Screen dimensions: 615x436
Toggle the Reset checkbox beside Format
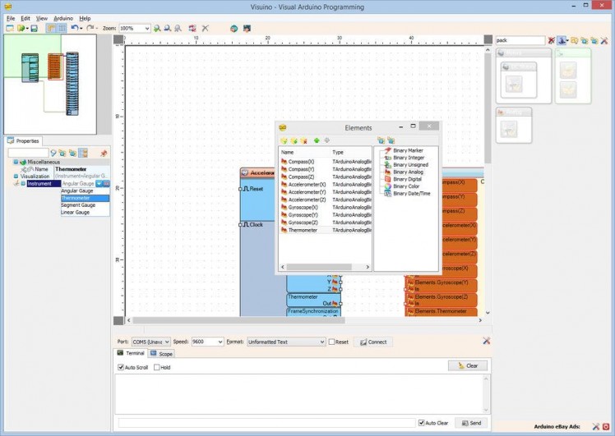(332, 342)
